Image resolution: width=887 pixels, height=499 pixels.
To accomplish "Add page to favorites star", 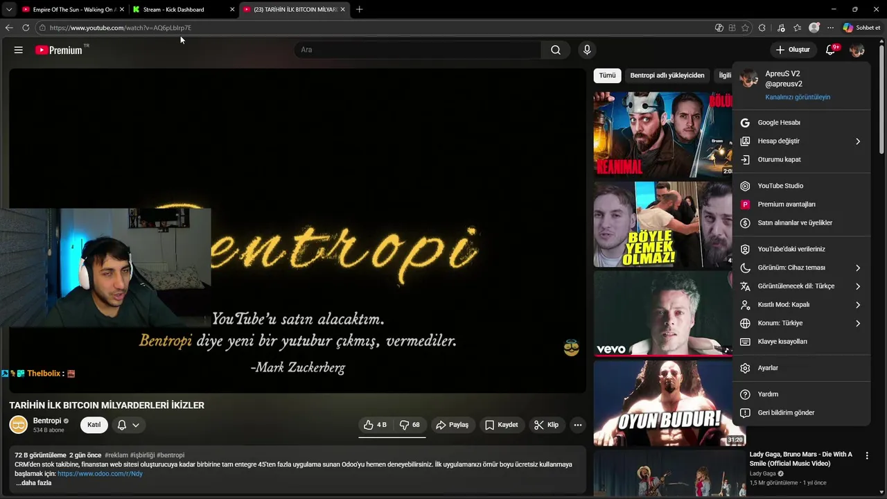I will 745,28.
